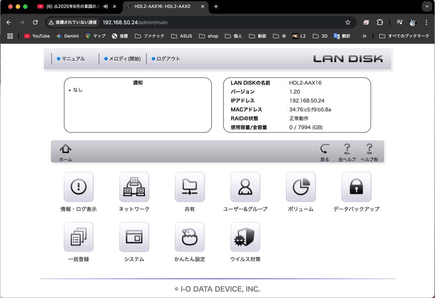Open the かんたん設定 (easy setup) icon

point(190,237)
